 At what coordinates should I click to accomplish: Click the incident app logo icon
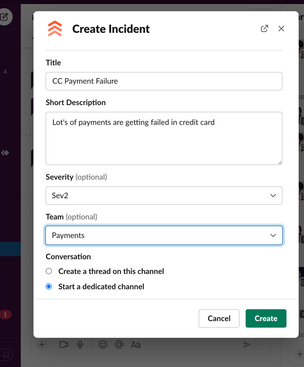55,28
